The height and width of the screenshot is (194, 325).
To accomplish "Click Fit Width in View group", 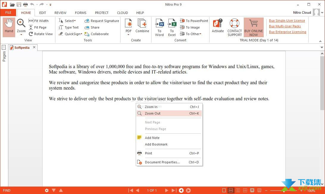I will 39,21.
